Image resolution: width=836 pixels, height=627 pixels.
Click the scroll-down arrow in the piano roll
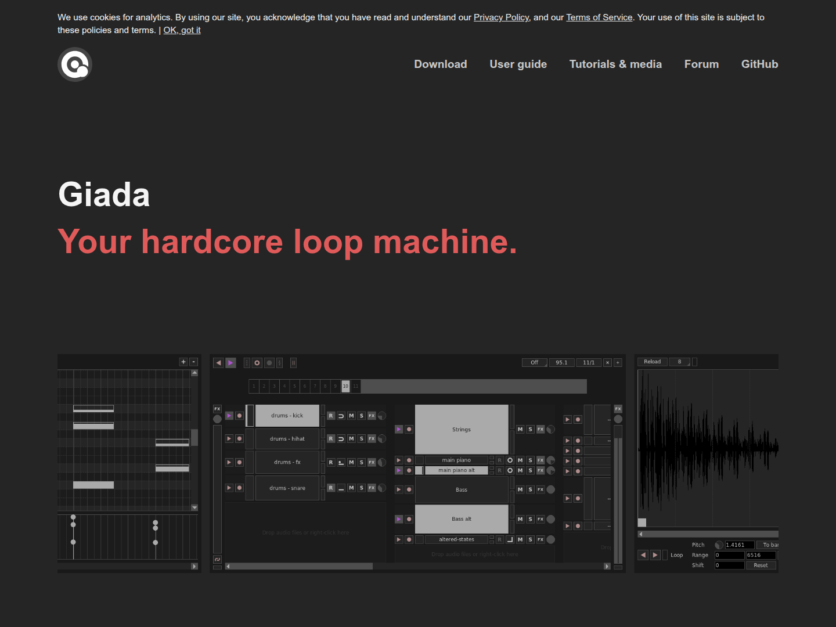click(x=194, y=507)
